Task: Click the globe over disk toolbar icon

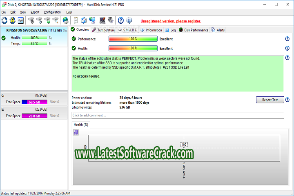Action: tap(65, 20)
